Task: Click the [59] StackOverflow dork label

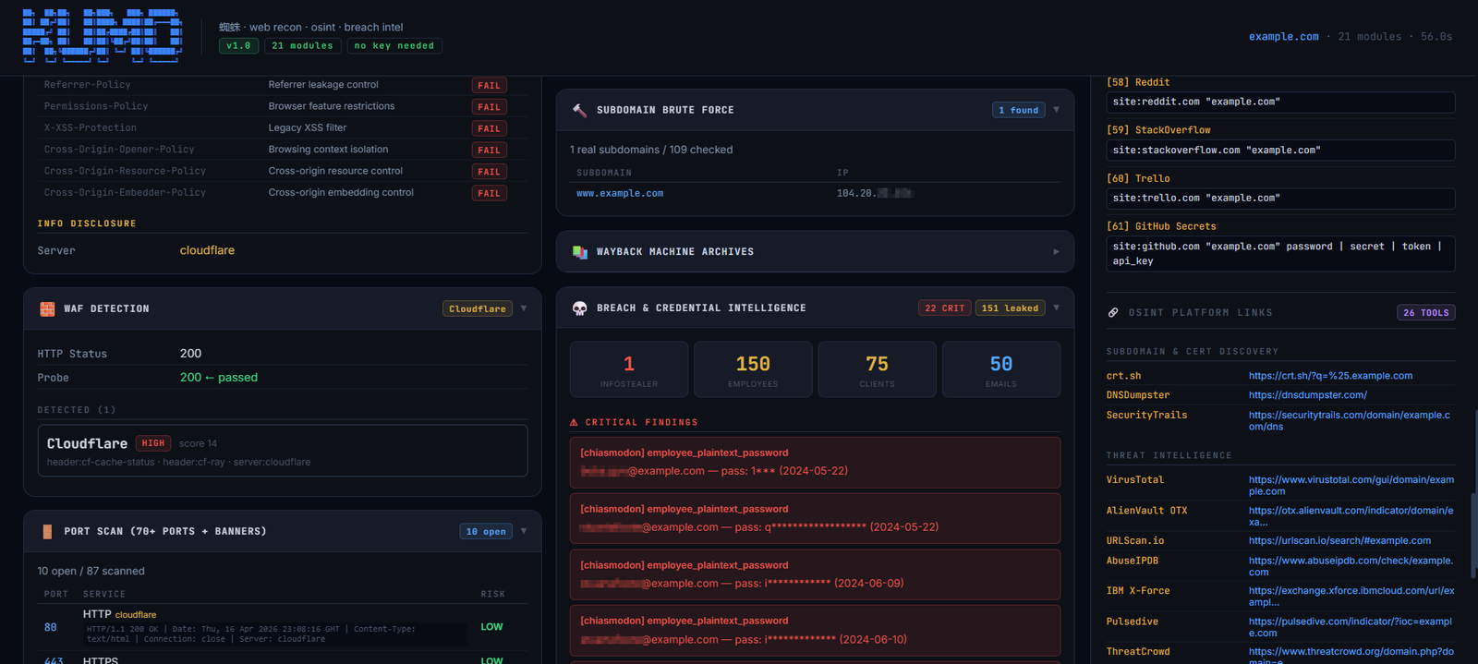Action: pos(1158,130)
